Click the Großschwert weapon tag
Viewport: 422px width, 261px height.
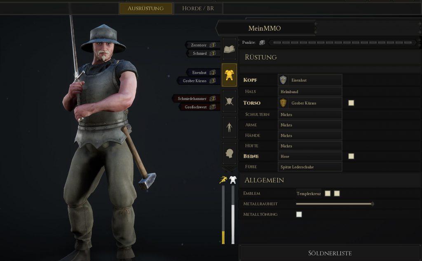click(200, 107)
